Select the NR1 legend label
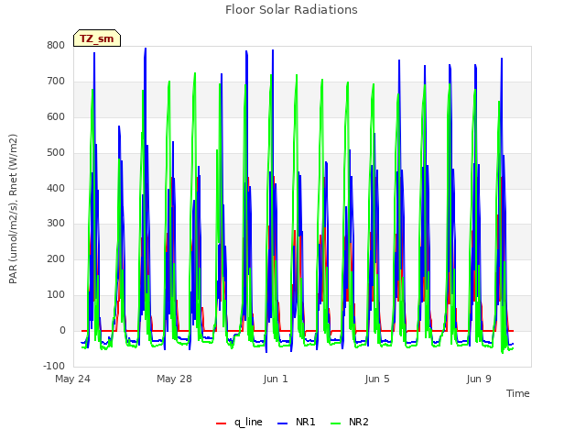 coord(305,422)
